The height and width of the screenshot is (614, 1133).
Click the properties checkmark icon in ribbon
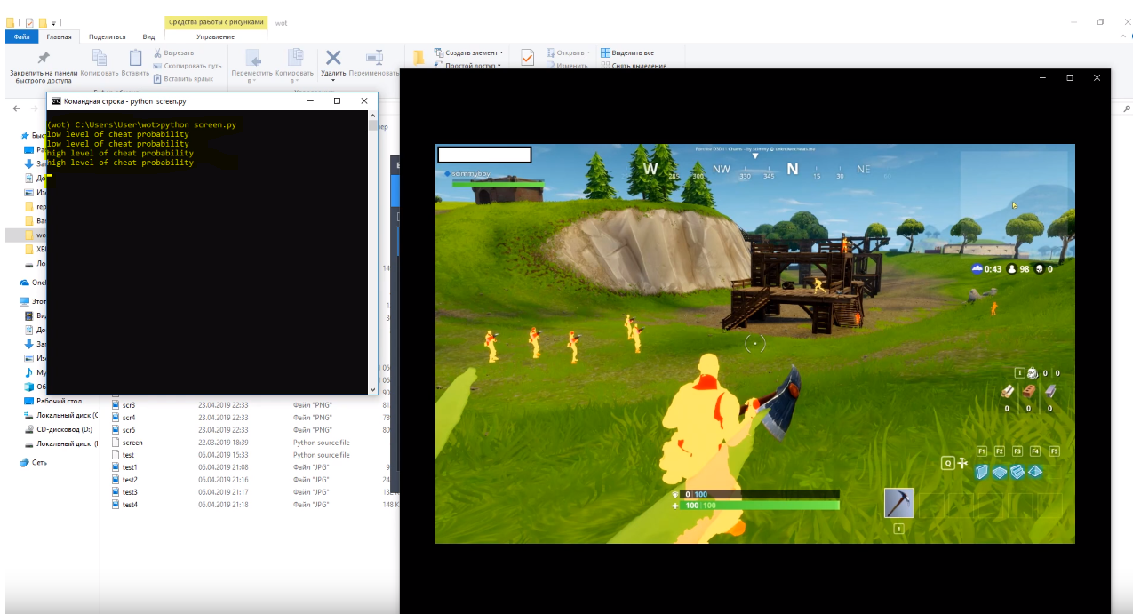point(527,57)
